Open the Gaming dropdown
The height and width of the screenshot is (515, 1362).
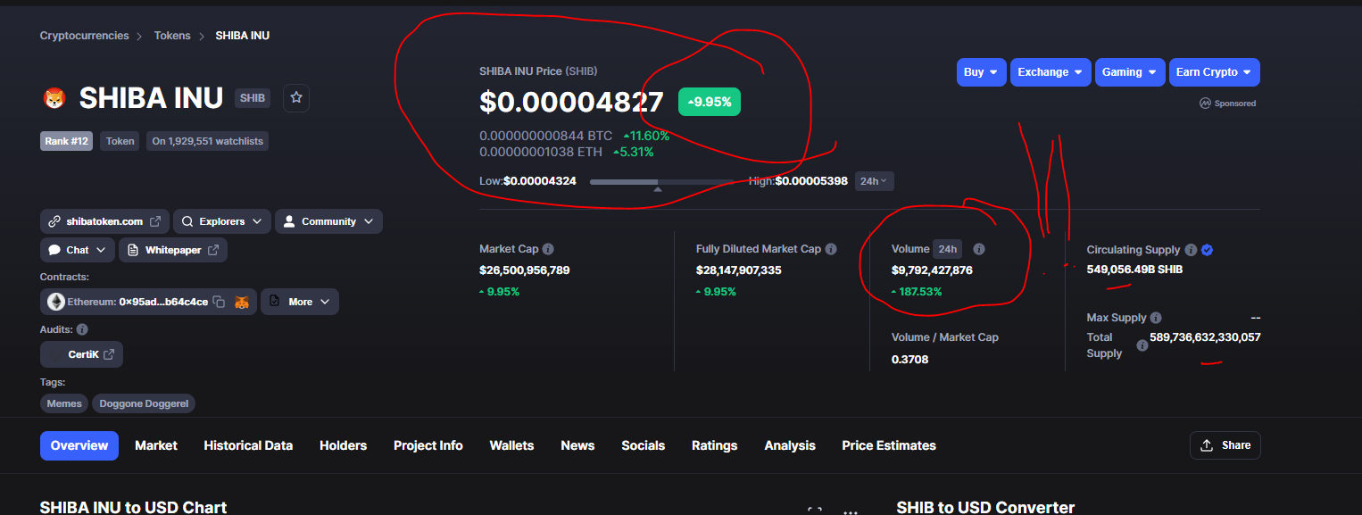[x=1130, y=72]
